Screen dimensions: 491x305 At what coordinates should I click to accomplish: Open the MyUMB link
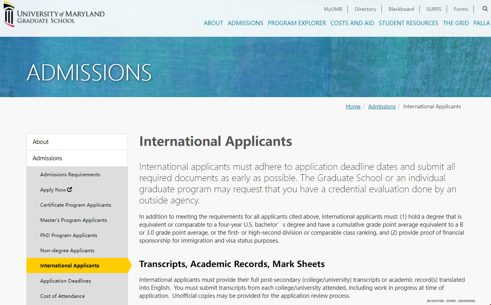pyautogui.click(x=333, y=9)
